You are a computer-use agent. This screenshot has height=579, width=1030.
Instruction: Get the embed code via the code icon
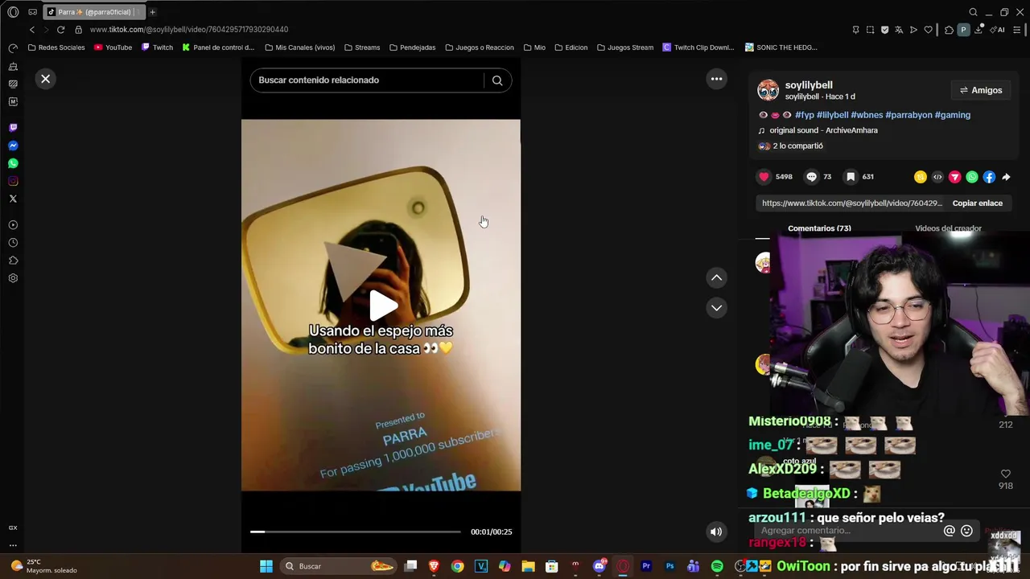pyautogui.click(x=937, y=177)
